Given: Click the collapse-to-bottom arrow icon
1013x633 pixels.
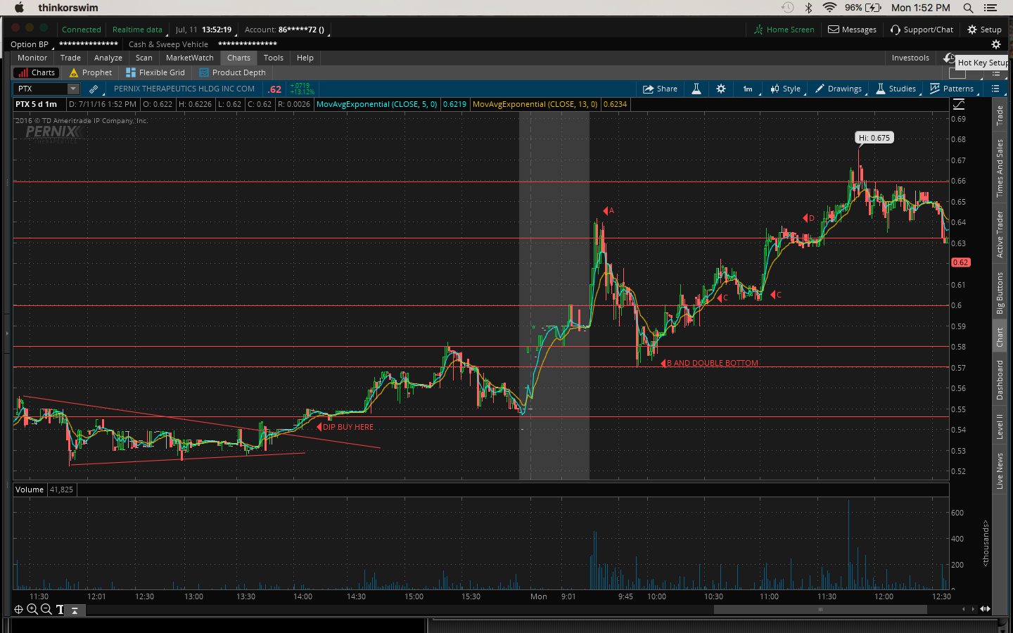Looking at the screenshot, I should pos(75,610).
